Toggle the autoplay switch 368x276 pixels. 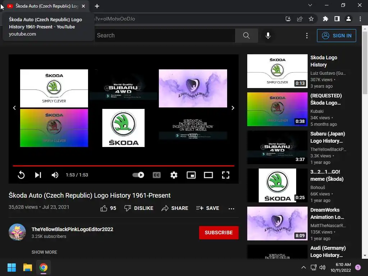click(138, 175)
